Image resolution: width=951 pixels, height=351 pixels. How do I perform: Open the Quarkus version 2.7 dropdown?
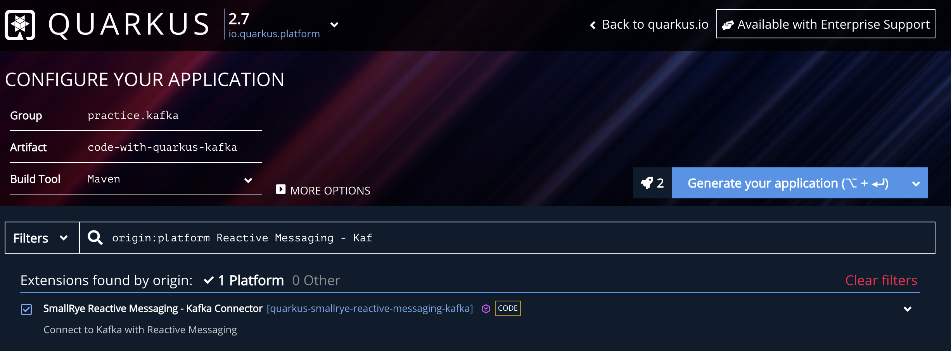click(x=334, y=25)
